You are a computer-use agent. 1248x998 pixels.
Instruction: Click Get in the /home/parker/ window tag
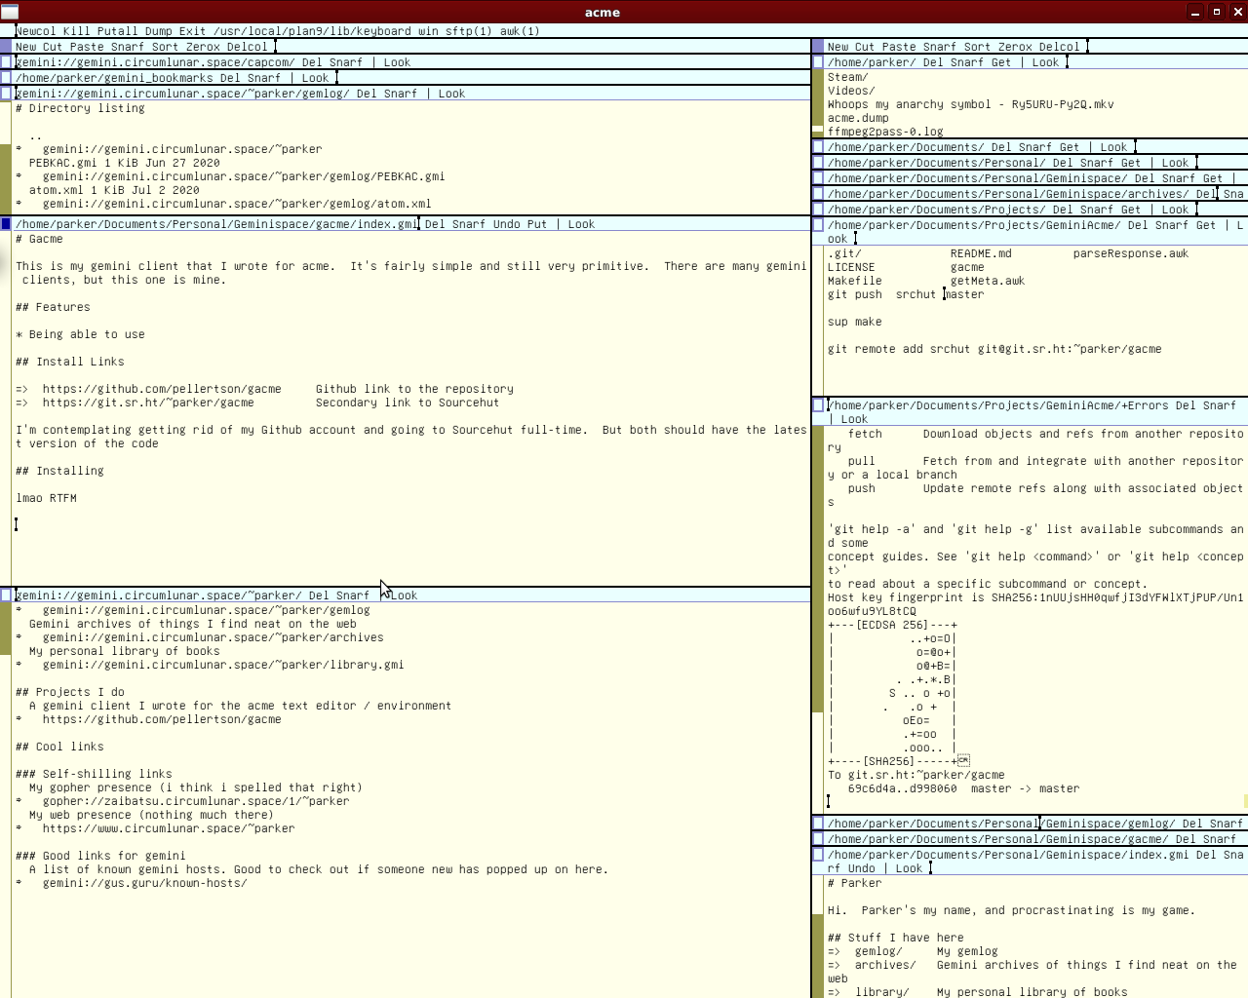1001,62
